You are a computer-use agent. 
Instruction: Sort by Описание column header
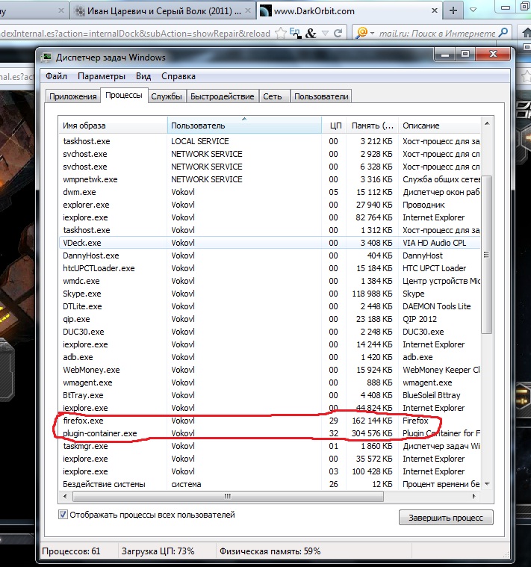[440, 126]
